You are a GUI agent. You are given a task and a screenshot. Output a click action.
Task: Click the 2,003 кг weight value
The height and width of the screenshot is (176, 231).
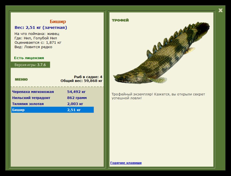(x=75, y=104)
